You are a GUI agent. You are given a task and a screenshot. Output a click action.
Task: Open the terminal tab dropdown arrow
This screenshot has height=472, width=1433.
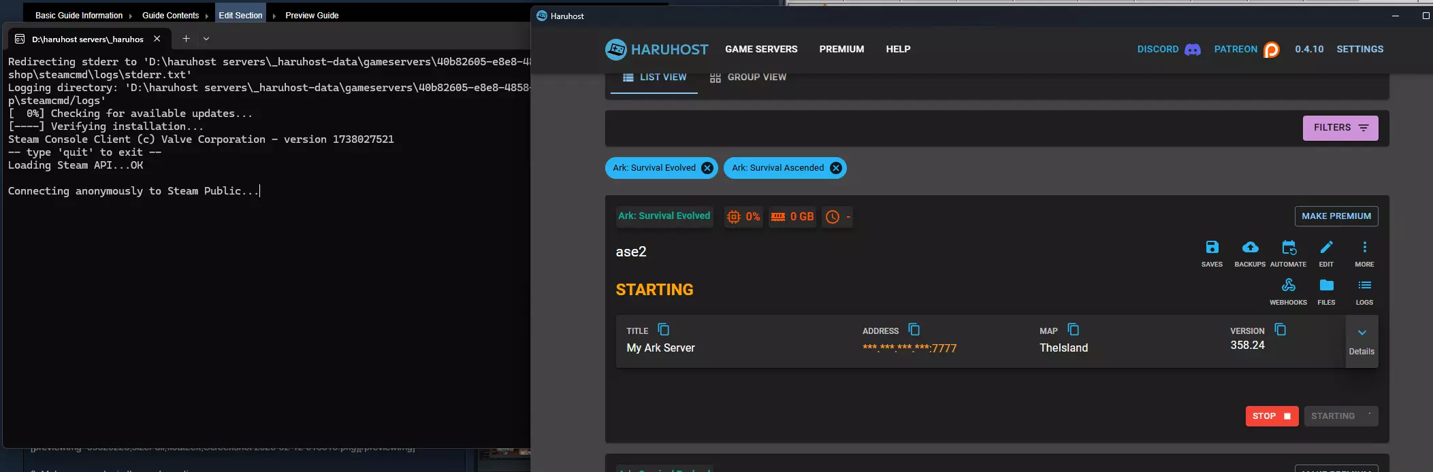206,39
